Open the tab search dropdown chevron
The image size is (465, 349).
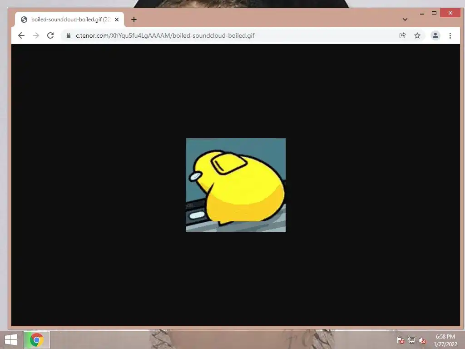tap(405, 20)
